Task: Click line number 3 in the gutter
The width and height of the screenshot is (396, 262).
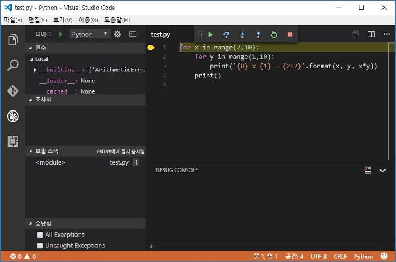Action: point(164,66)
